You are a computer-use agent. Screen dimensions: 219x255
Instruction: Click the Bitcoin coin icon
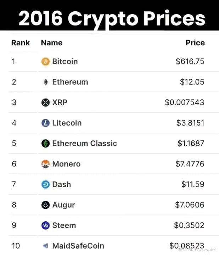click(x=45, y=62)
